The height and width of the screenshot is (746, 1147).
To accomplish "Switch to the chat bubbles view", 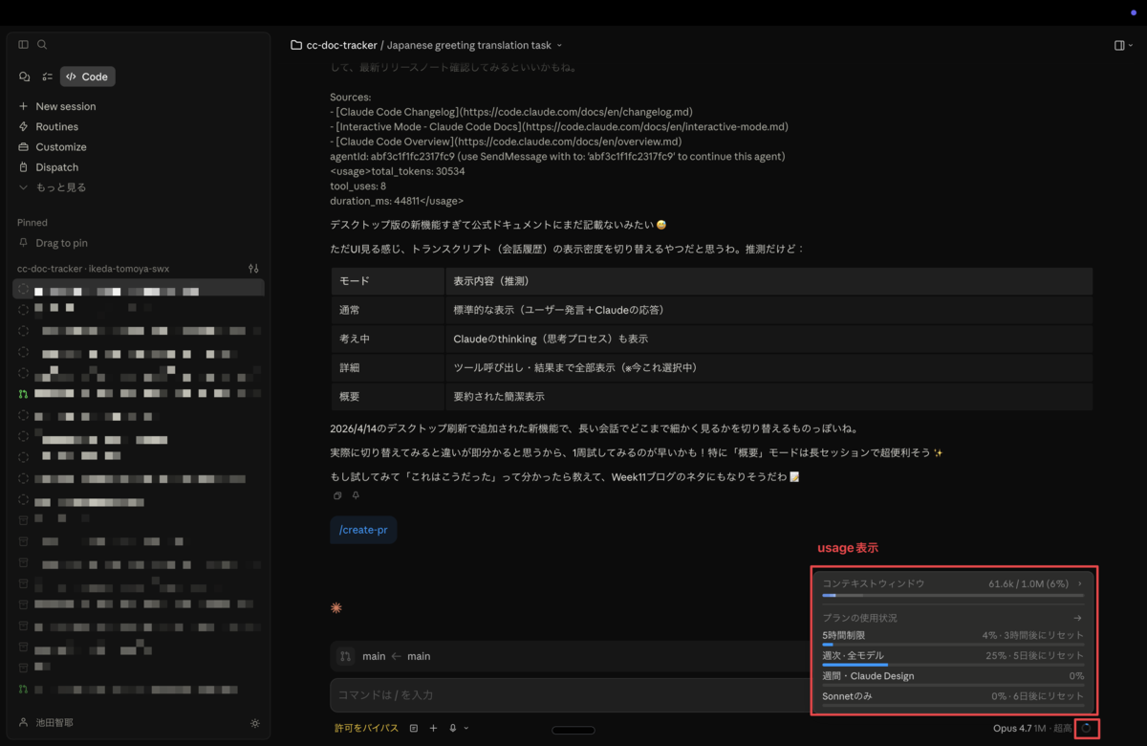I will pyautogui.click(x=25, y=77).
